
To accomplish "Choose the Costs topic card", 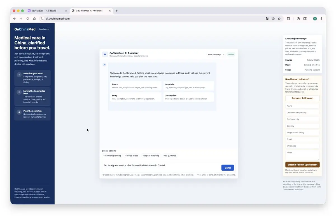I will click(x=136, y=86).
